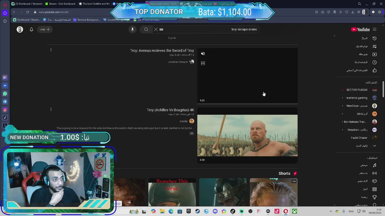385x216 pixels.
Task: Open the Create (plus) button
Action: coord(45,29)
